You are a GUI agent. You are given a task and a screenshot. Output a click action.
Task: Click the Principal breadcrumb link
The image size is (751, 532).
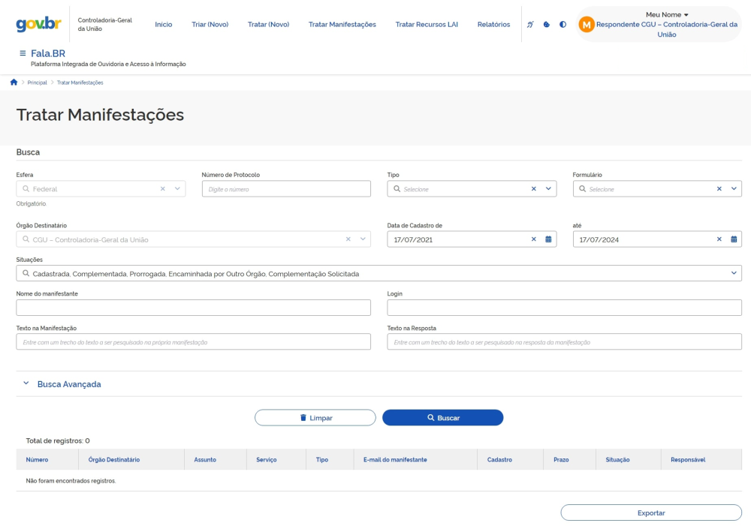click(37, 83)
